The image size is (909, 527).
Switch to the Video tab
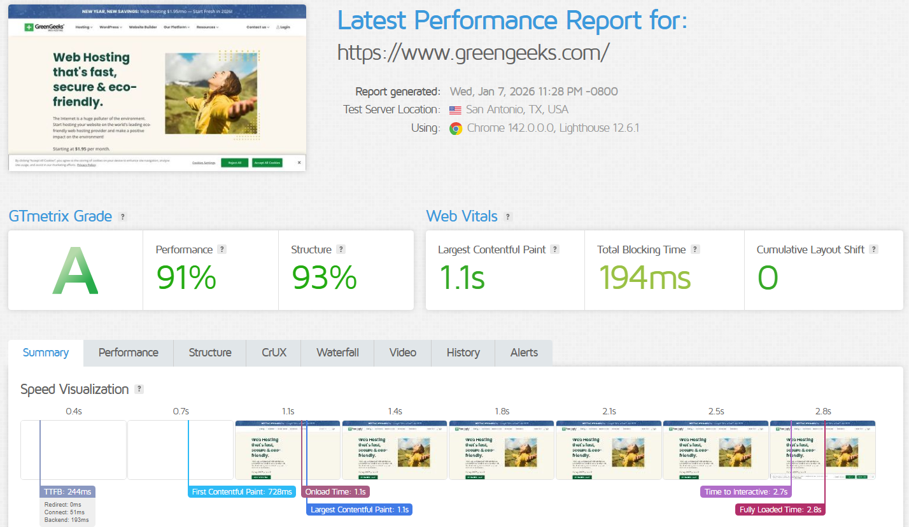[403, 353]
